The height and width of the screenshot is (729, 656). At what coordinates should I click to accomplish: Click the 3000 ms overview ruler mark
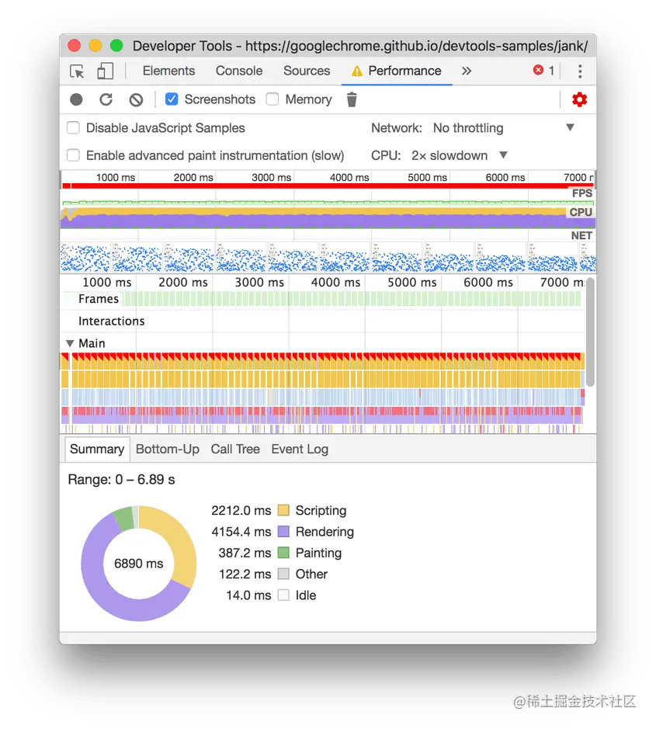(272, 178)
